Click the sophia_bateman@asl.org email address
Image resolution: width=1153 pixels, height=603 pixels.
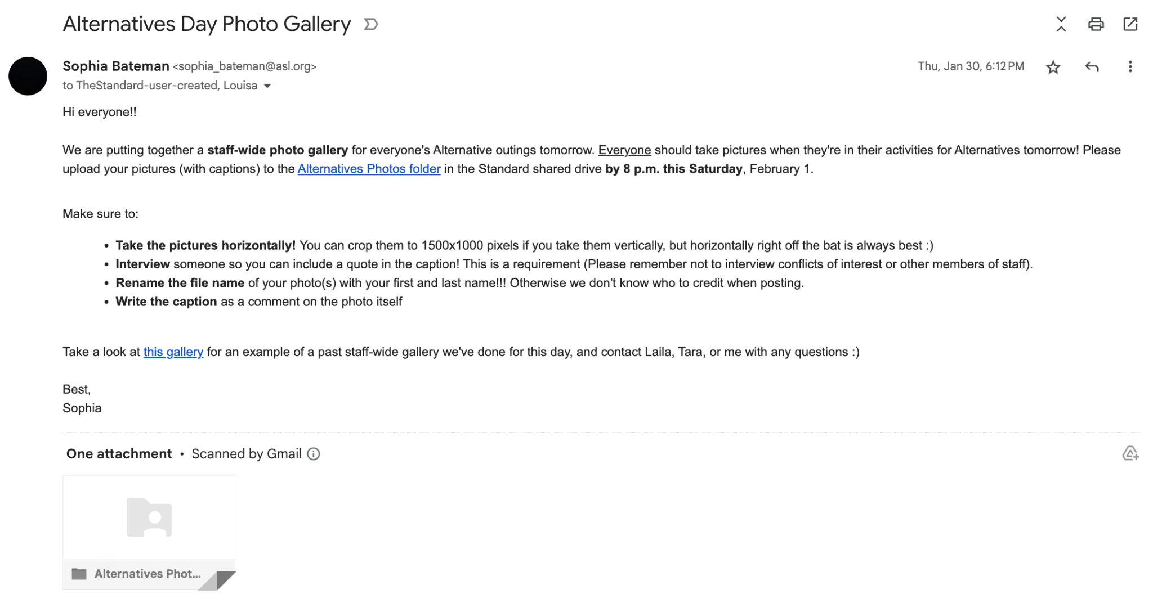click(244, 66)
